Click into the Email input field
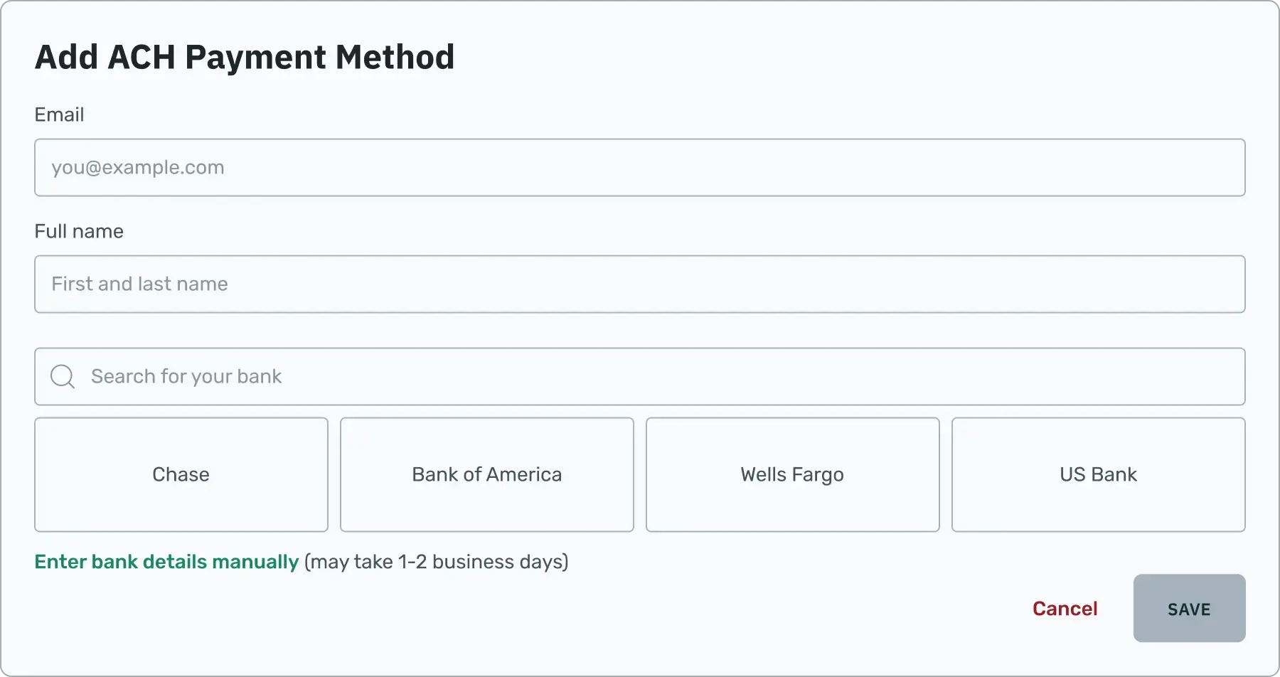Viewport: 1280px width, 677px height. pos(640,168)
